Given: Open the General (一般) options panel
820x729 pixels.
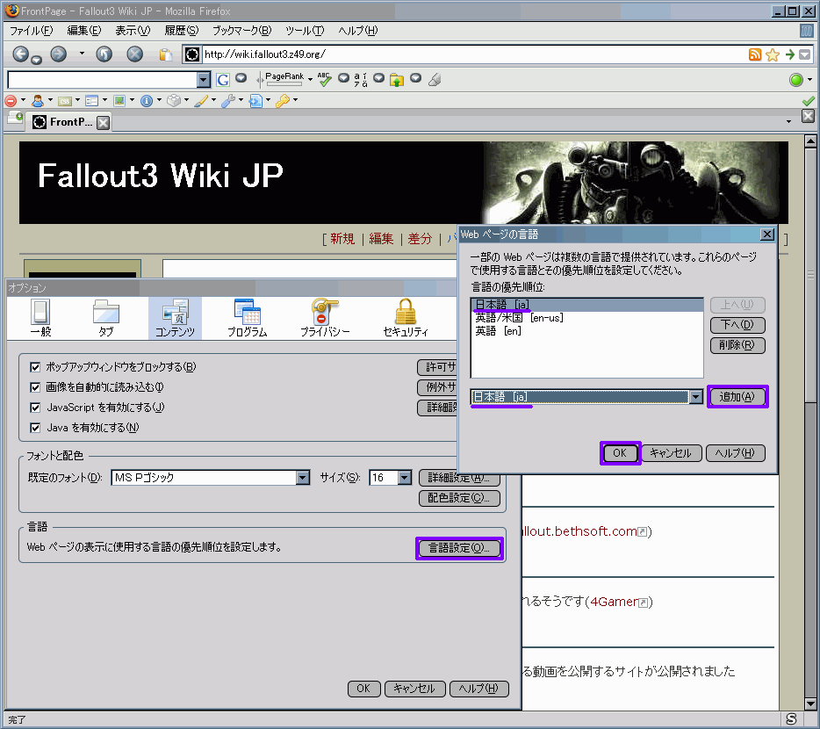Looking at the screenshot, I should 40,318.
